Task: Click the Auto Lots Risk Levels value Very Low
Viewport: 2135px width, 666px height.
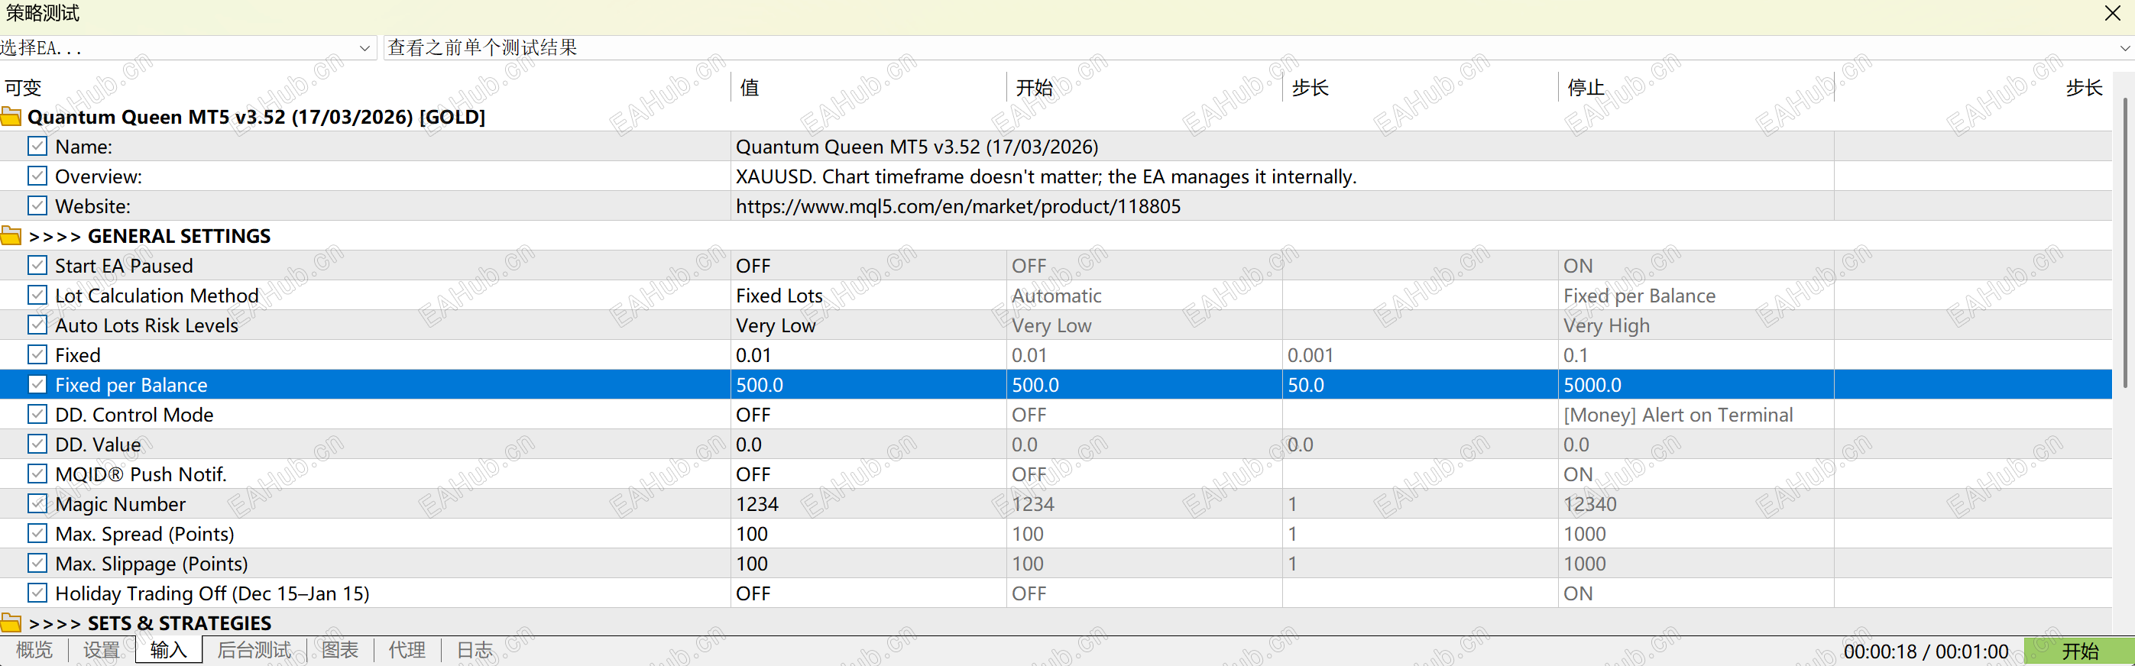Action: 869,325
